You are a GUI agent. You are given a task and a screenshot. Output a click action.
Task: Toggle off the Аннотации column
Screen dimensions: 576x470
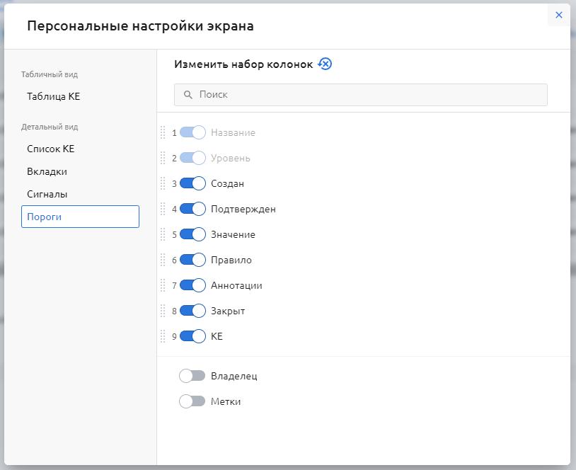(192, 285)
